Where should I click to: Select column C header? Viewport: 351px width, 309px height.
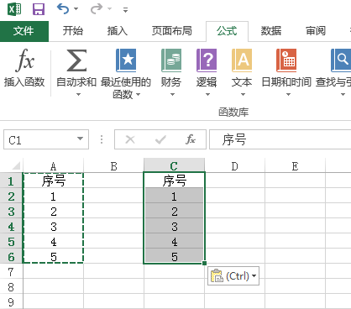pos(174,165)
